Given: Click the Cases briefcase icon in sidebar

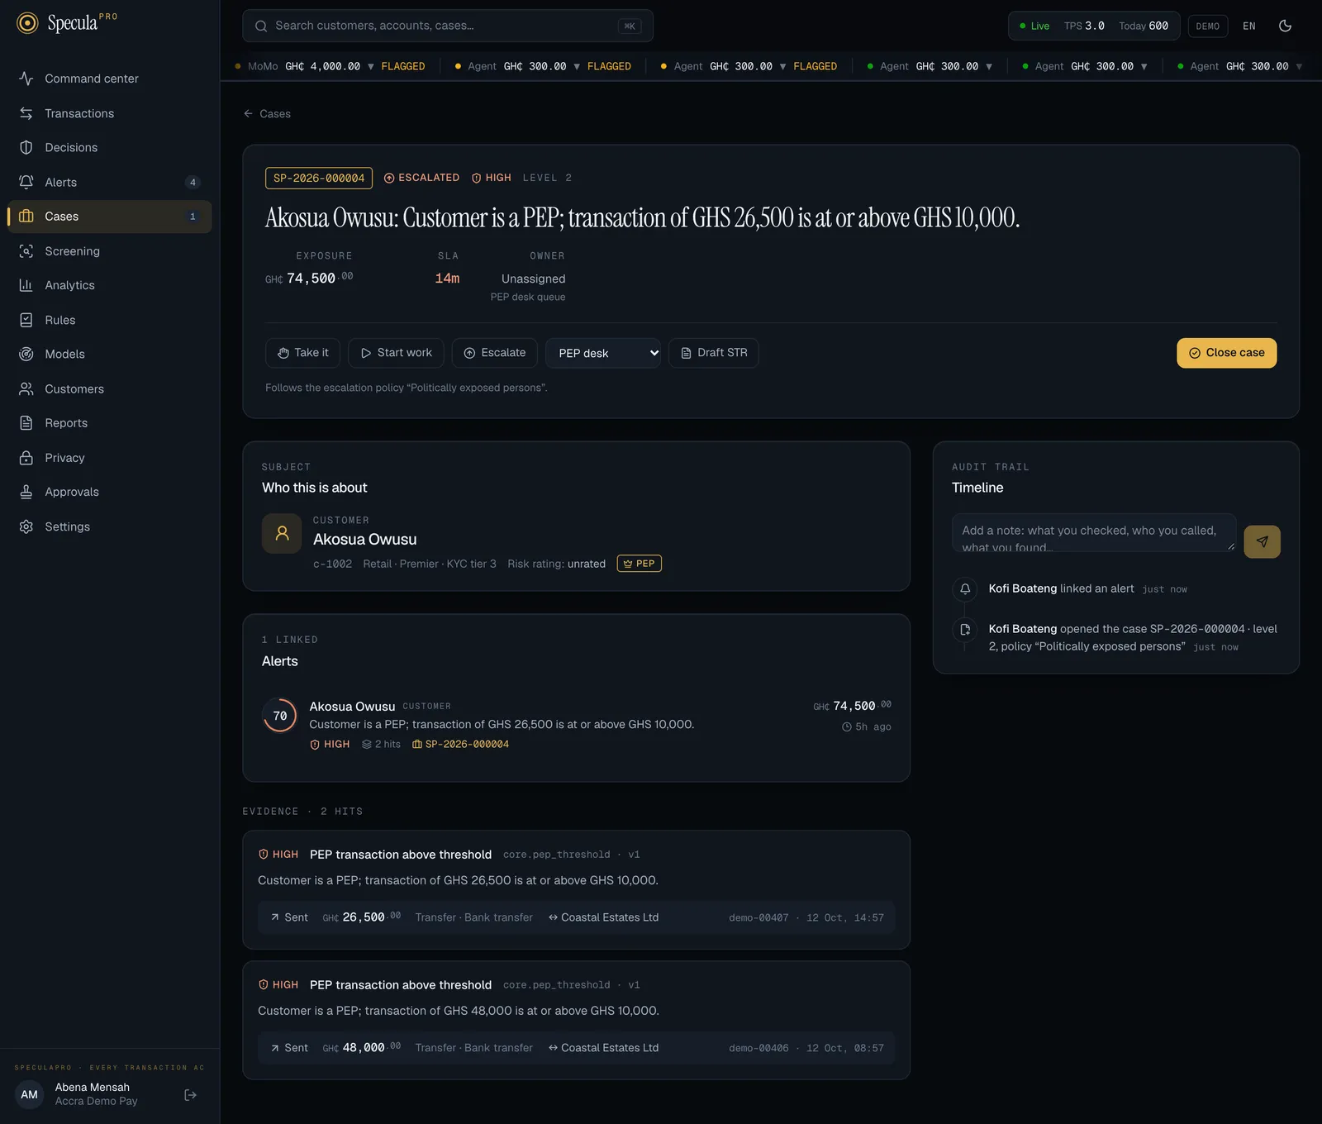Looking at the screenshot, I should pyautogui.click(x=26, y=217).
